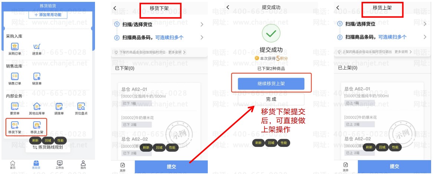Open the 采购订单 purchase order icon
433x174 pixels.
14,47
